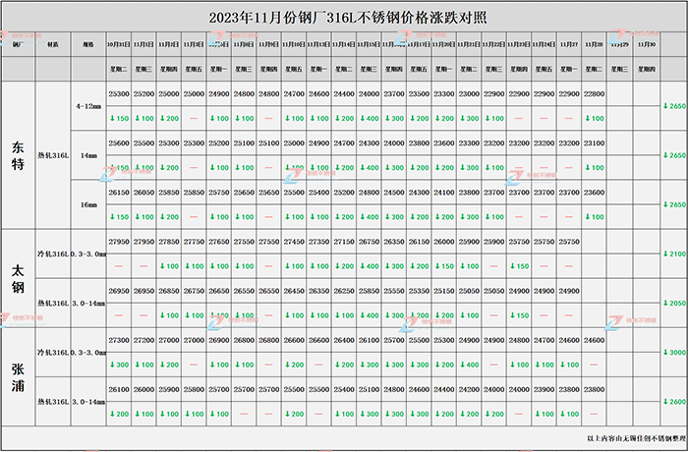Viewport: 688px width, 452px height.
Task: Click price 25800 in 张浦 热轧 row
Action: pos(194,389)
